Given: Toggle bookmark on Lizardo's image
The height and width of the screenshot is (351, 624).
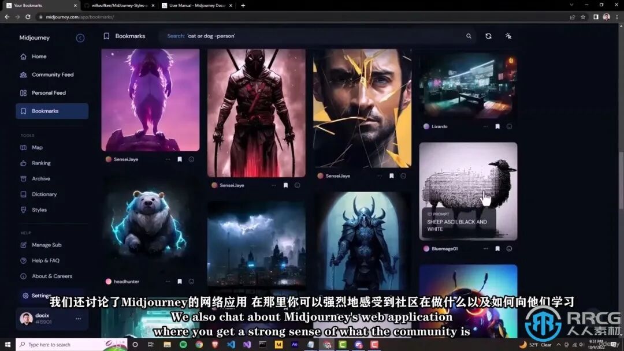Looking at the screenshot, I should pyautogui.click(x=497, y=126).
